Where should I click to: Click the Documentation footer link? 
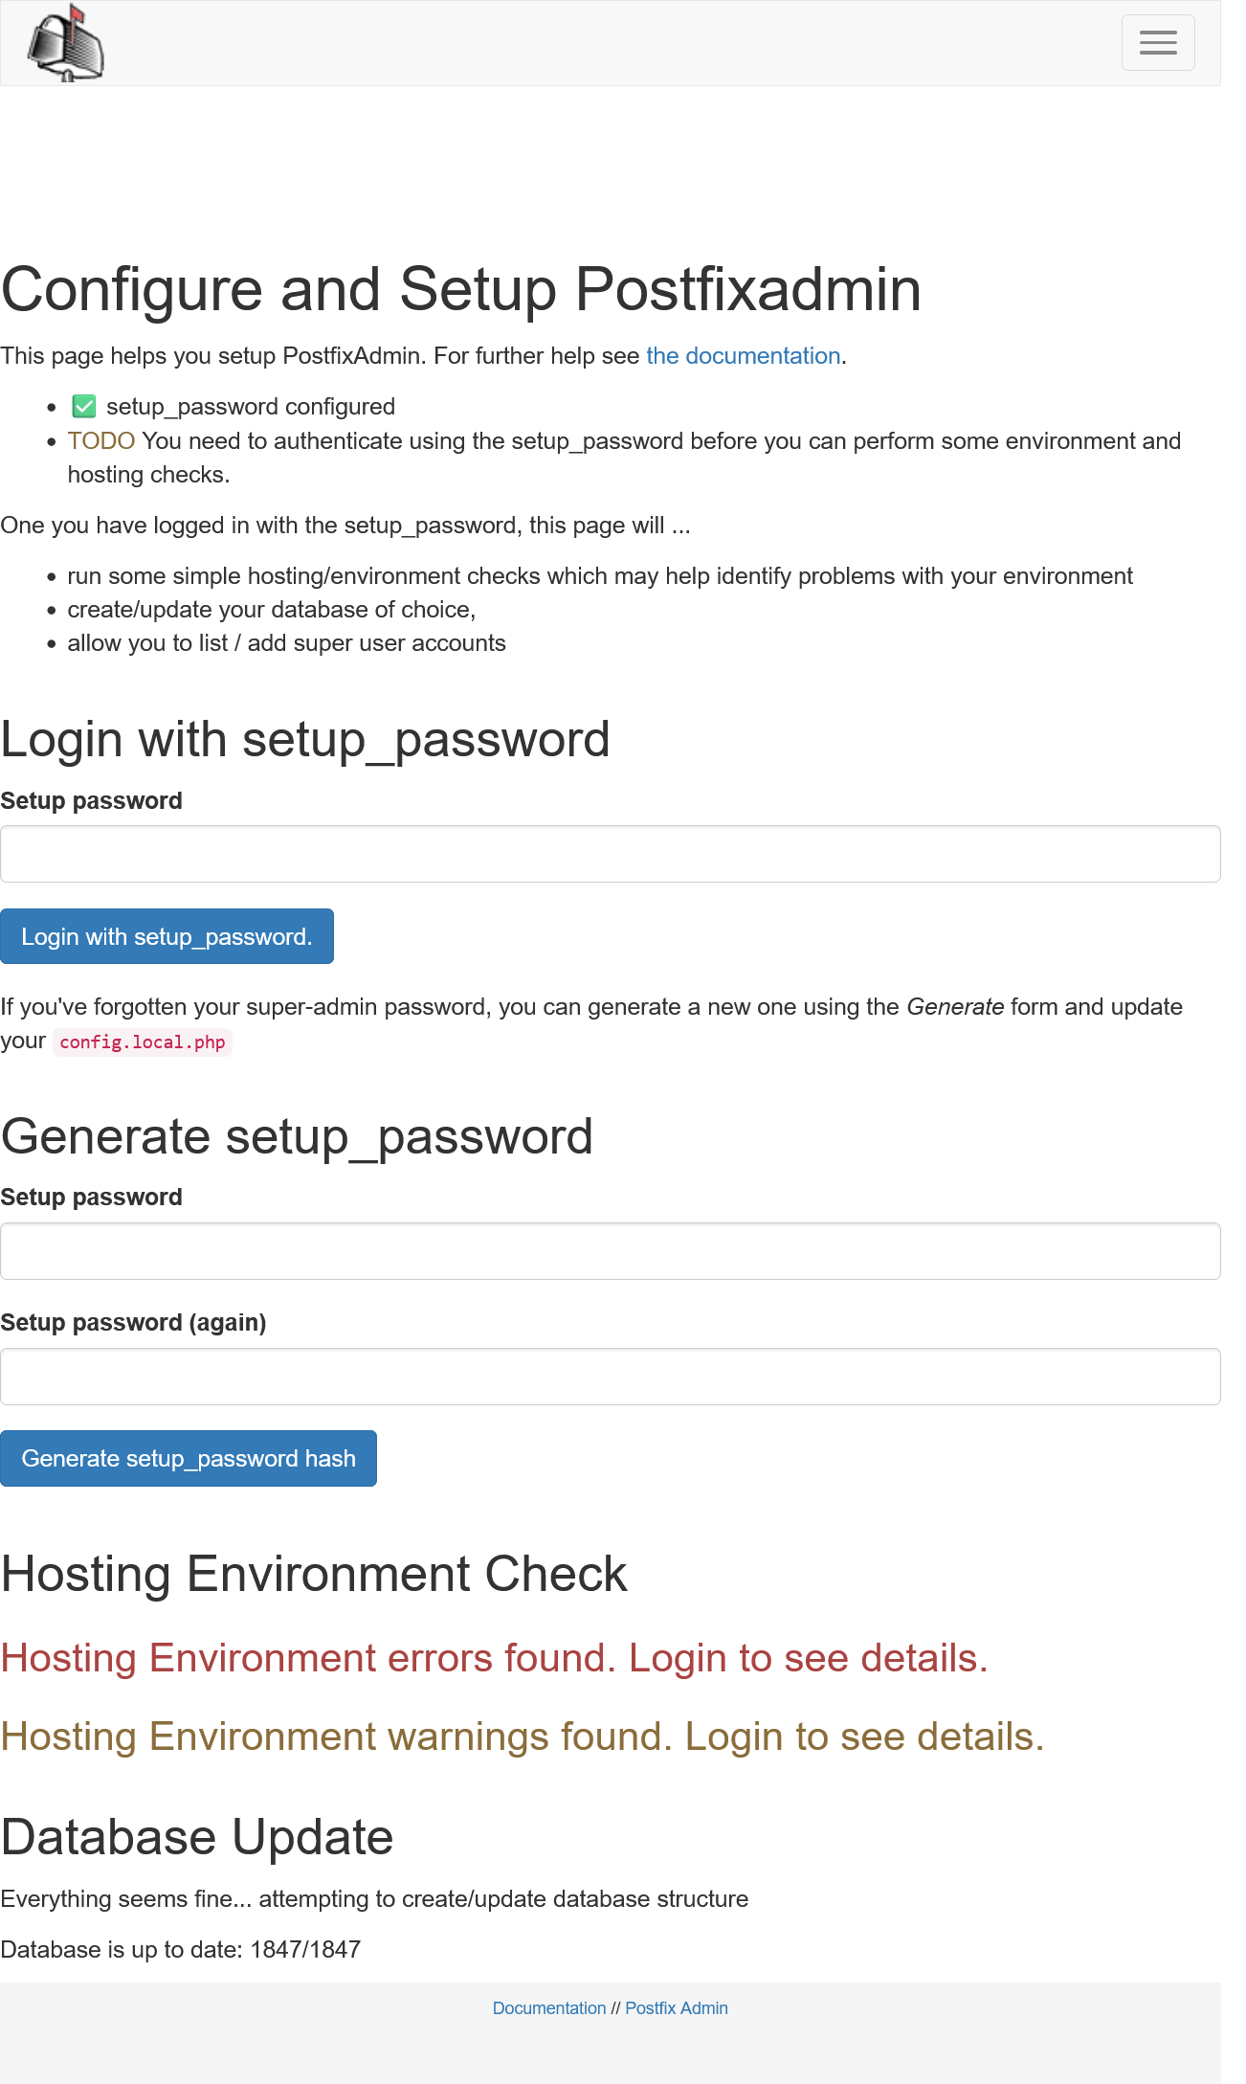pyautogui.click(x=549, y=2008)
